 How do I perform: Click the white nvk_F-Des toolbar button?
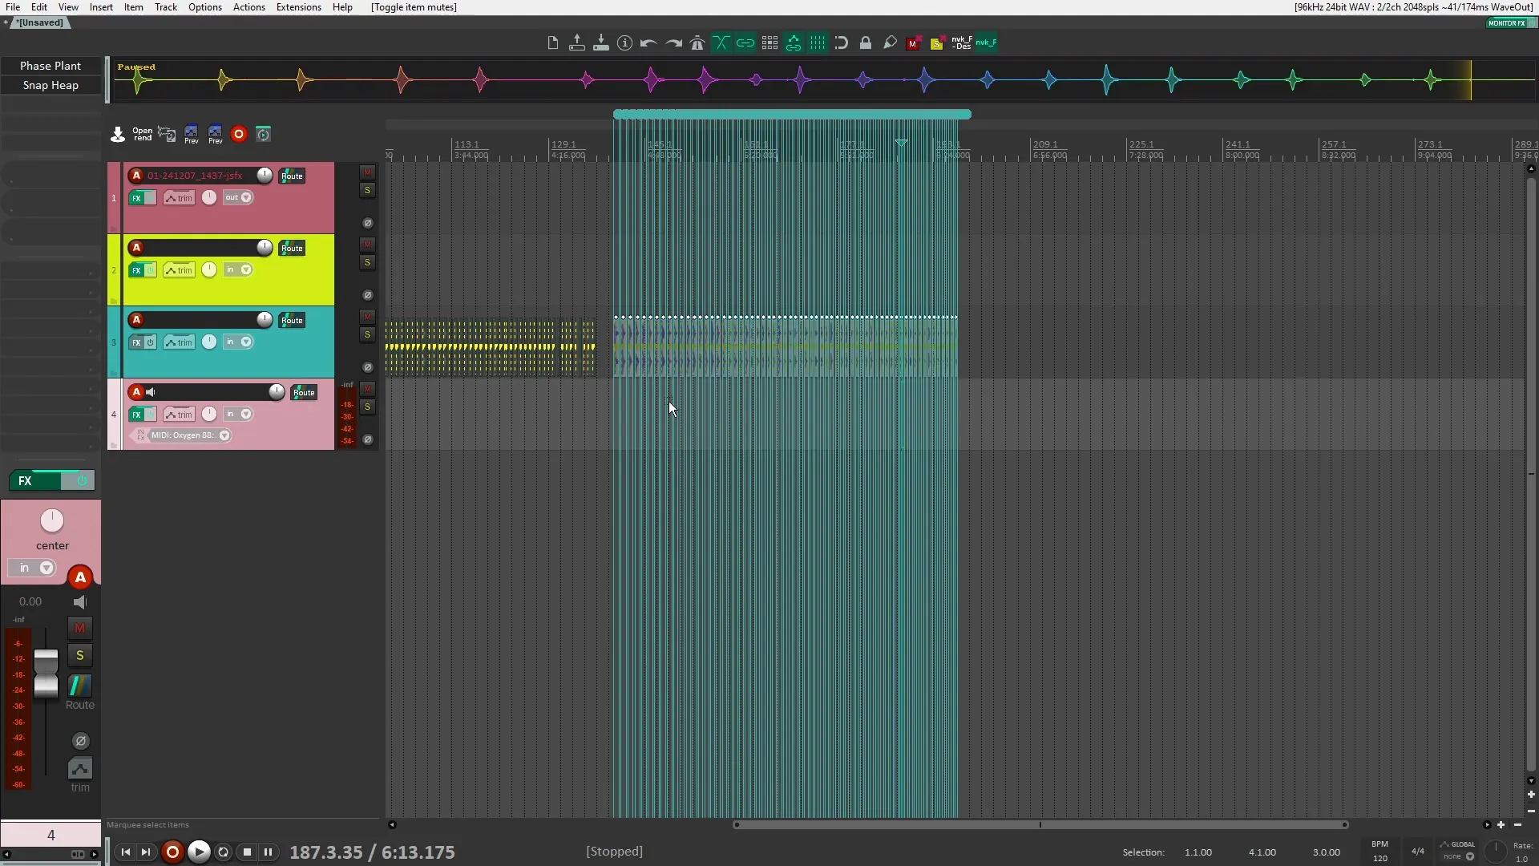click(962, 43)
